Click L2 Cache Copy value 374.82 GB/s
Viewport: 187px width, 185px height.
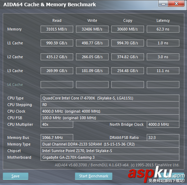point(128,57)
